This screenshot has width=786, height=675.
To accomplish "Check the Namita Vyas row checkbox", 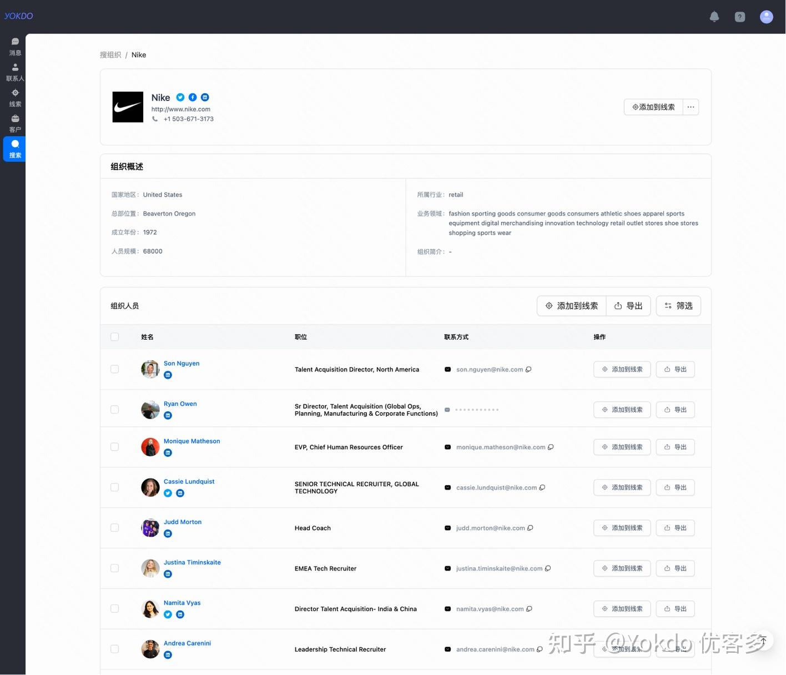I will 115,609.
